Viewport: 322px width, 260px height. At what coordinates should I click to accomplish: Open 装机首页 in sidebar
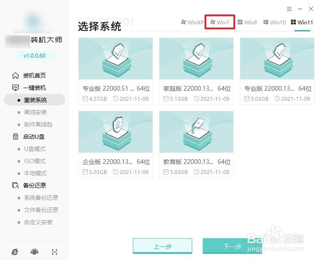(34, 75)
